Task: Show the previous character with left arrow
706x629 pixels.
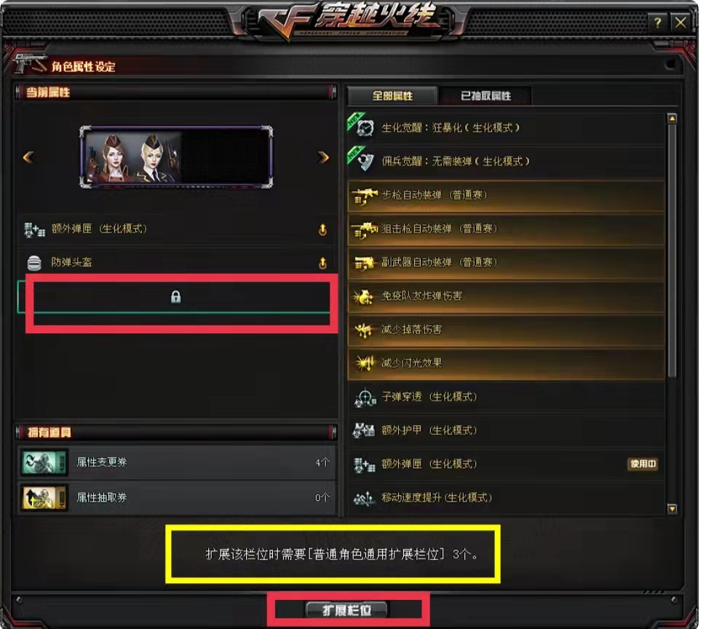Action: [28, 157]
